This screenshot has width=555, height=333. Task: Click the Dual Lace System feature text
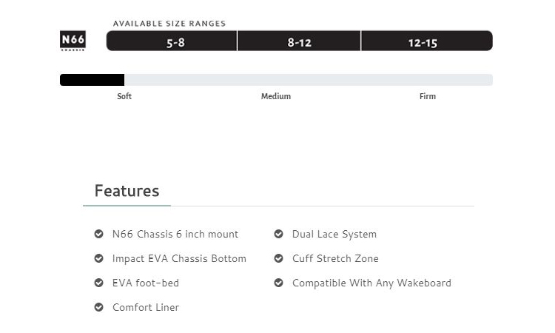point(334,235)
